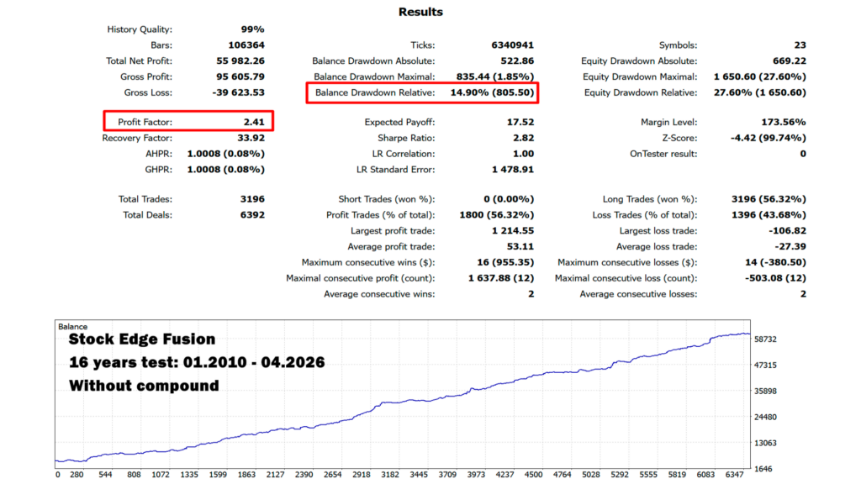Select the Maximal consecutive profit value 1 637.88 (12)
Viewport: 861px width, 484px height.
click(501, 279)
